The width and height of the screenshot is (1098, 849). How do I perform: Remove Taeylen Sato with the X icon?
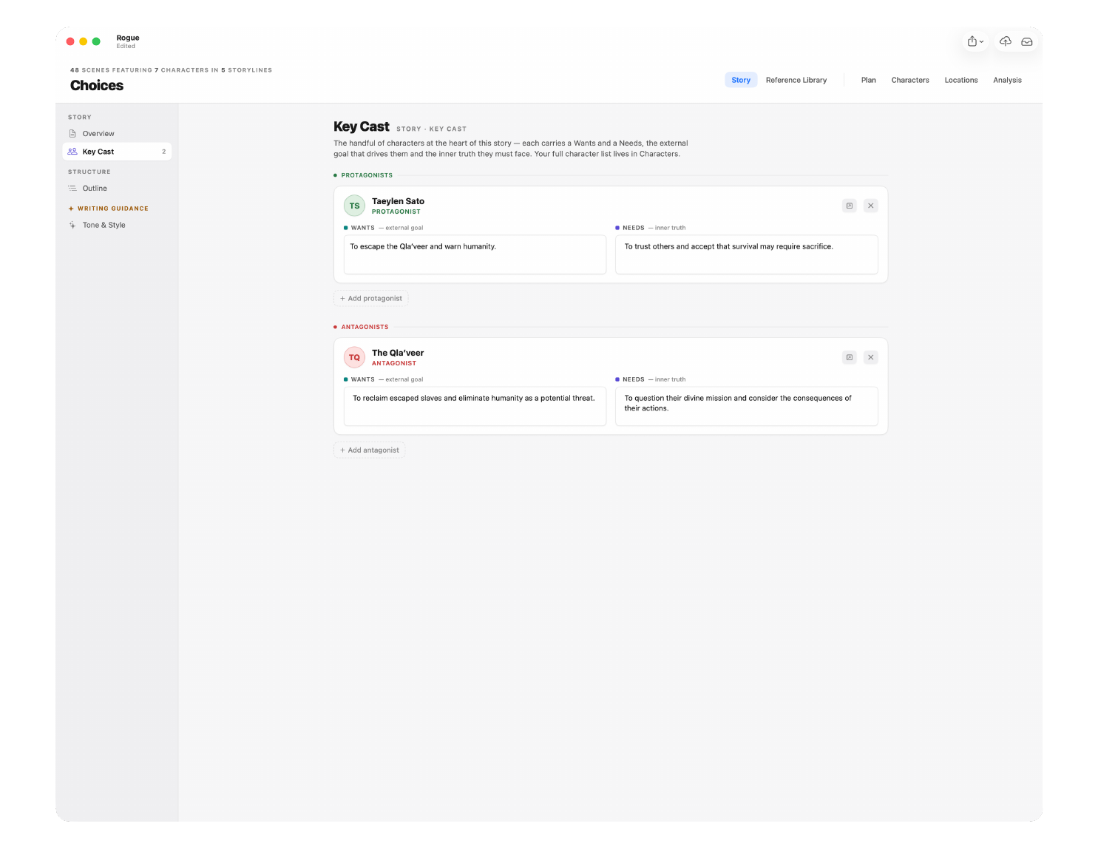(x=871, y=206)
